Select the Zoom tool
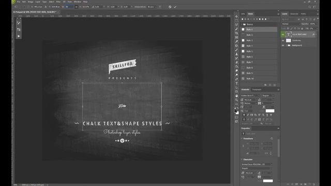This screenshot has width=331, height=186. pyautogui.click(x=236, y=100)
